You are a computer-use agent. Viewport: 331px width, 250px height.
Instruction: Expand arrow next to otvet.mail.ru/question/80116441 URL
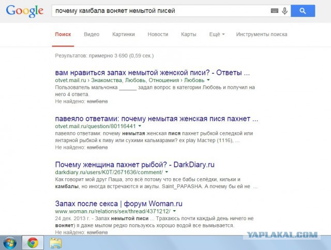click(x=140, y=126)
